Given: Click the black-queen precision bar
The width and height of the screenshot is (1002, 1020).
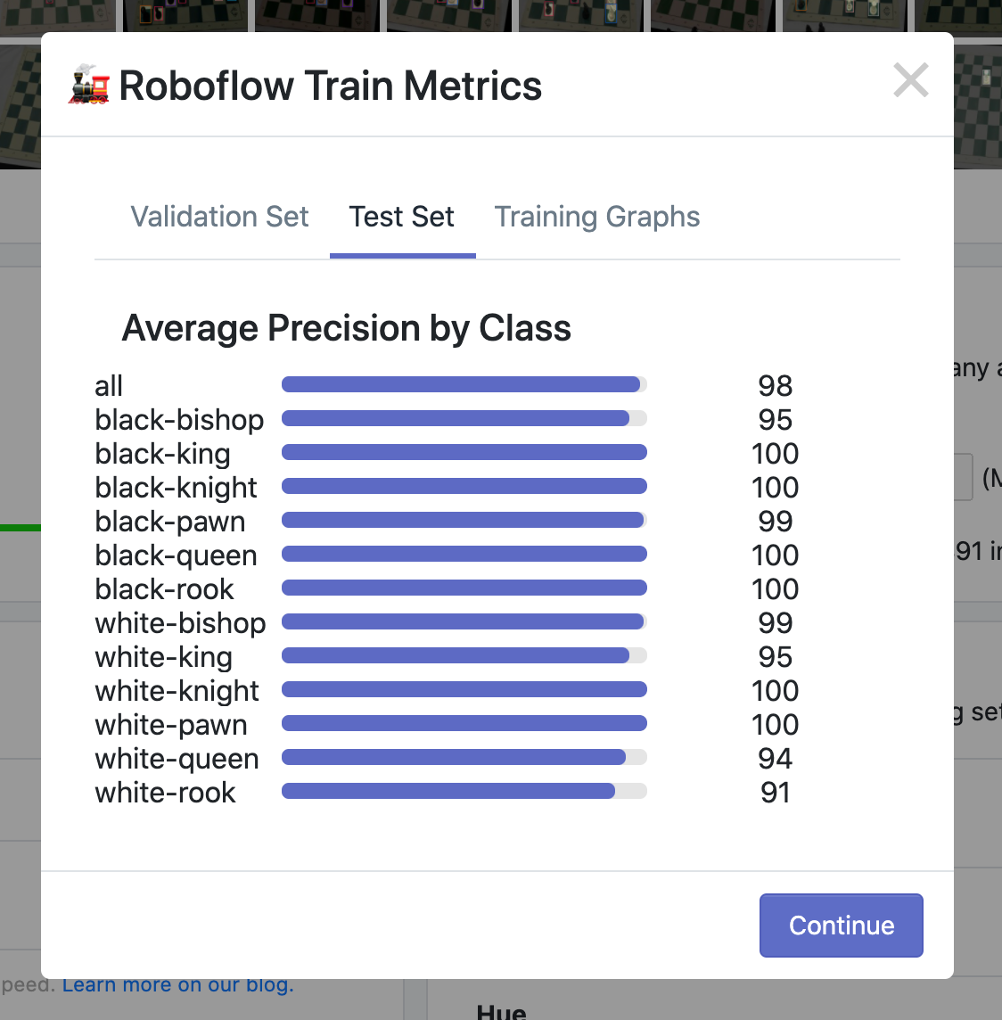Looking at the screenshot, I should point(464,554).
